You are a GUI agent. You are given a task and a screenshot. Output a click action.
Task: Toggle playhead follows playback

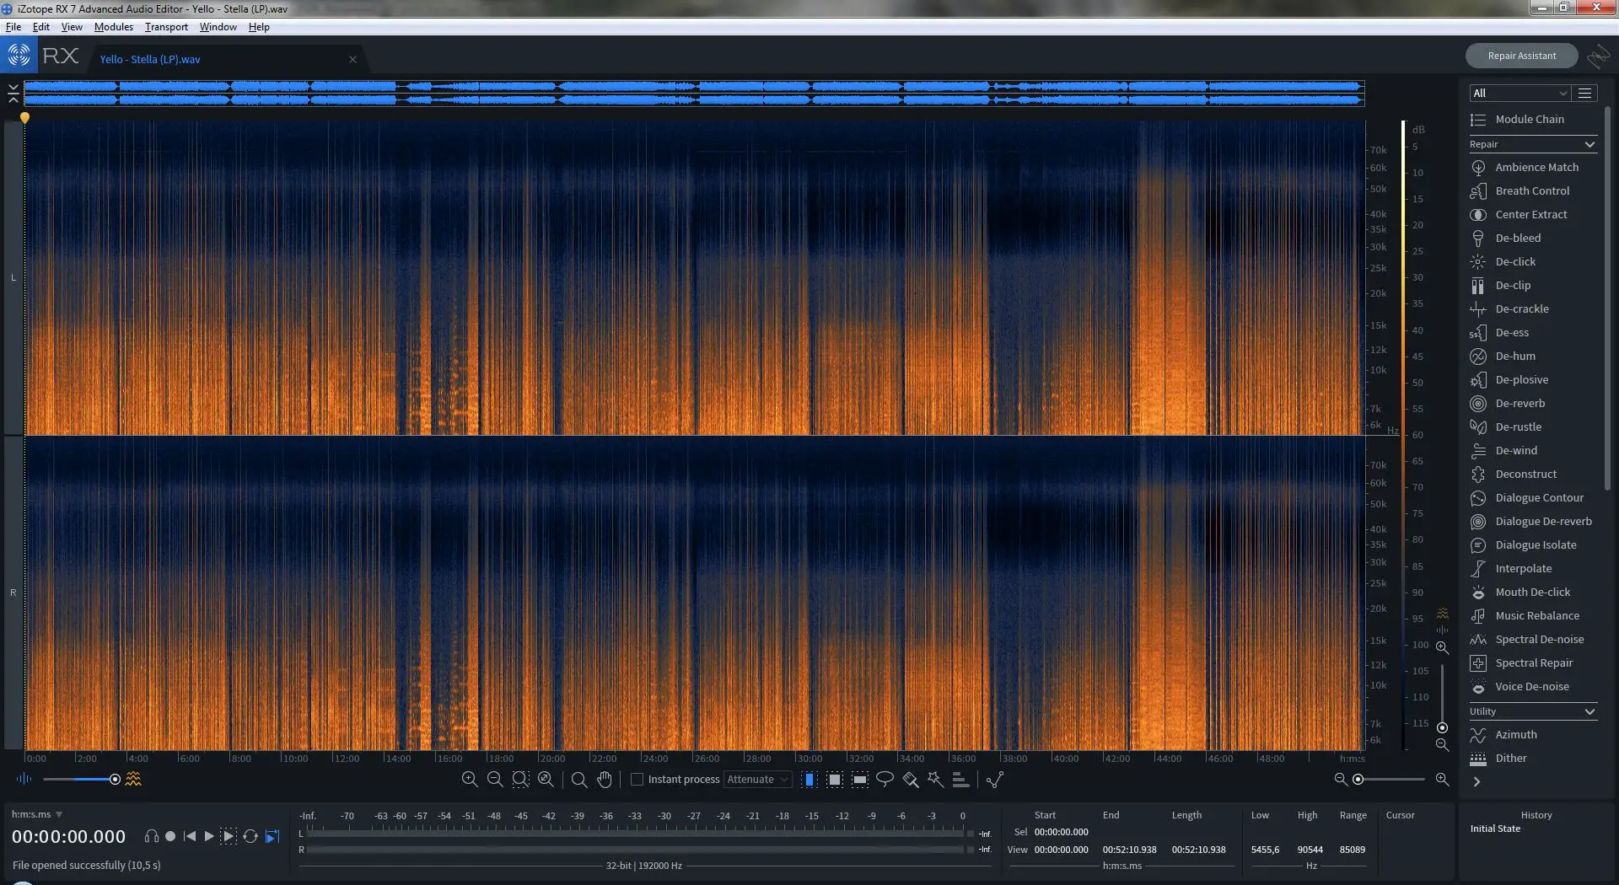coord(272,836)
